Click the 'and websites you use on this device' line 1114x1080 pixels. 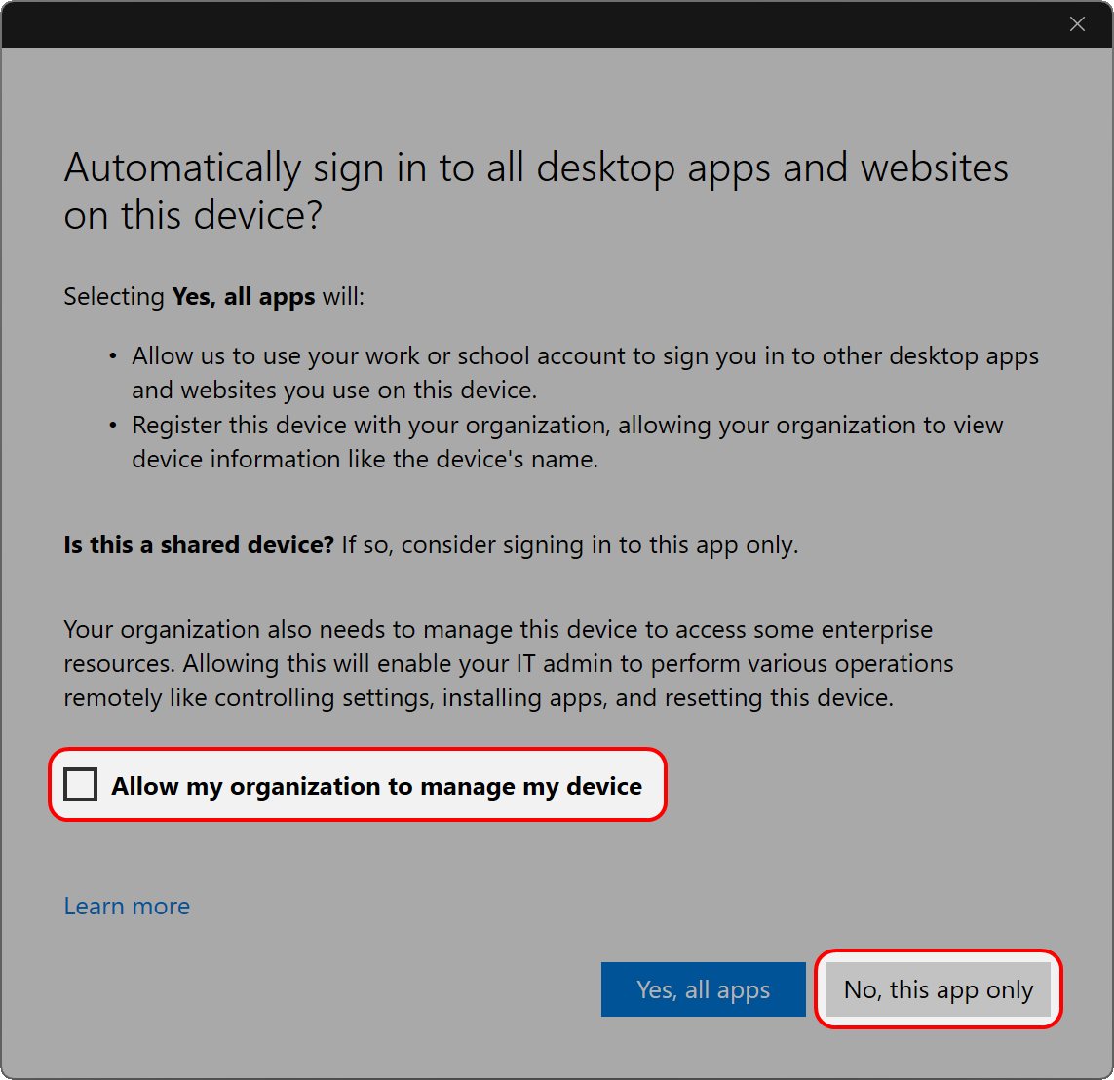(x=334, y=391)
